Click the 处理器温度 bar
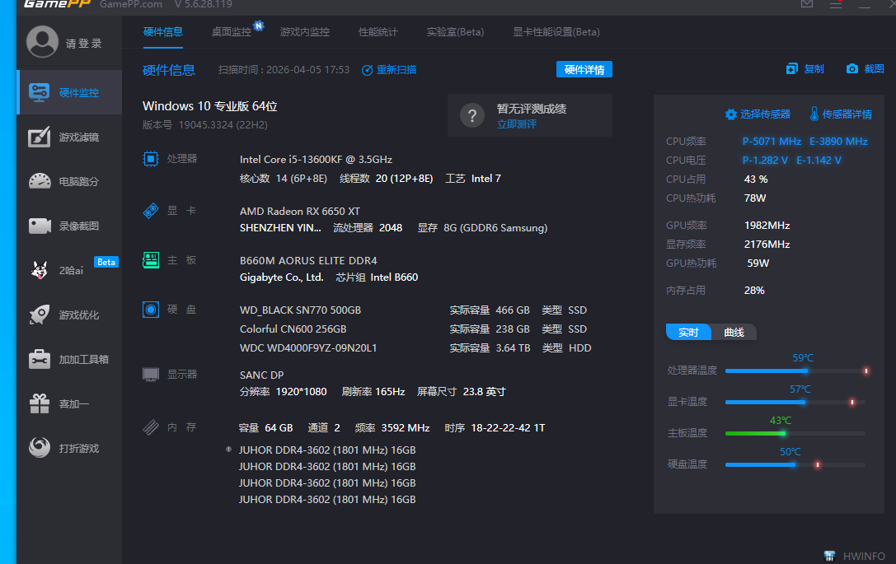 pos(795,371)
